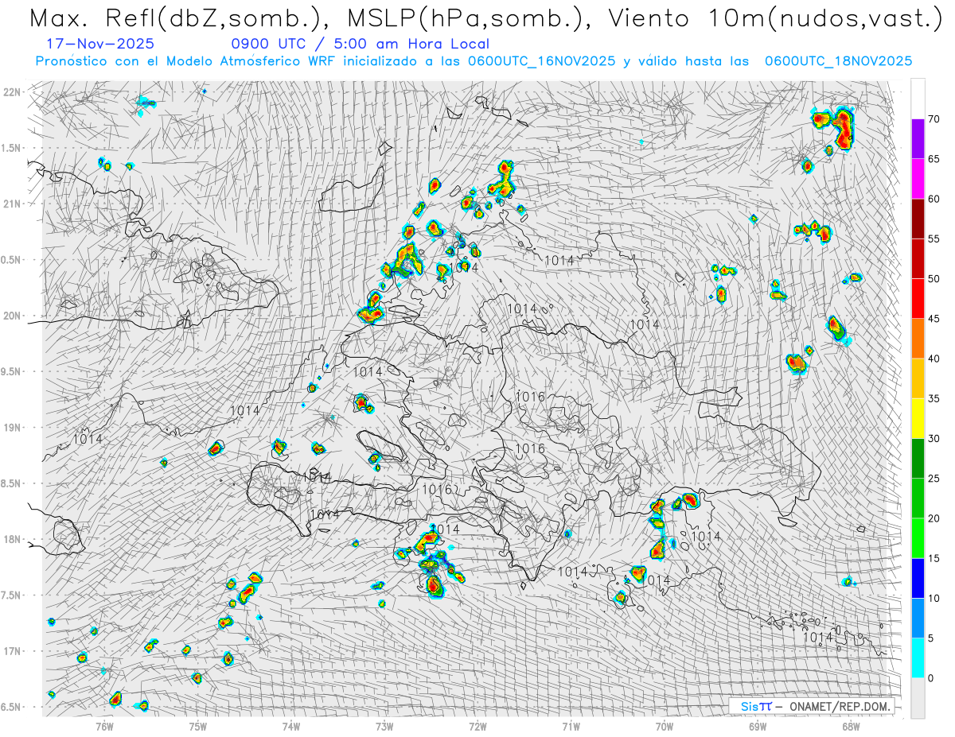
Task: Click the '19N' latitude label
Action: (12, 428)
